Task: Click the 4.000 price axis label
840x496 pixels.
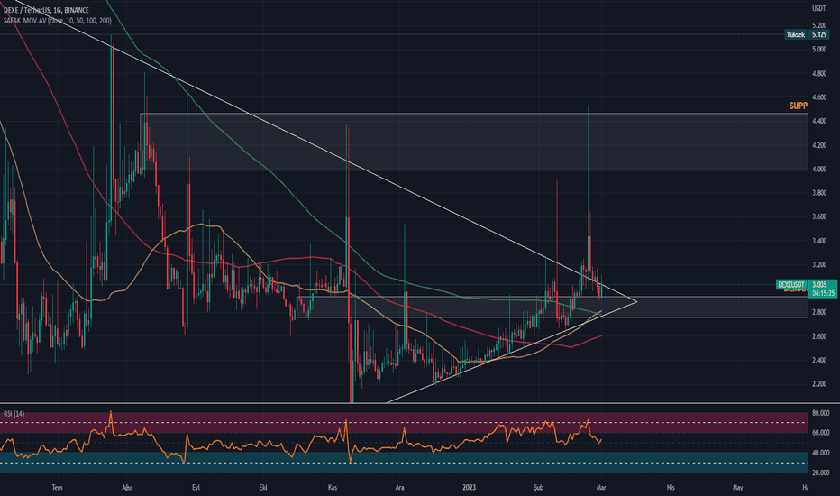Action: click(x=819, y=169)
